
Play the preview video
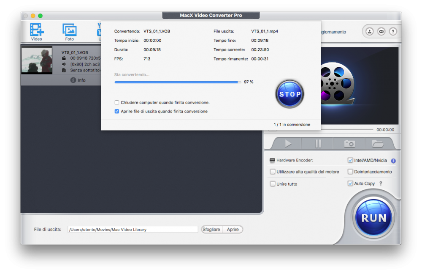point(288,143)
